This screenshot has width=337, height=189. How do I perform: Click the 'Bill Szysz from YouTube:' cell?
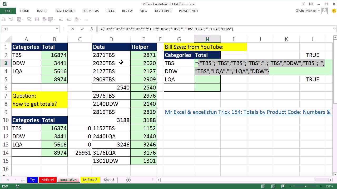[x=205, y=47]
